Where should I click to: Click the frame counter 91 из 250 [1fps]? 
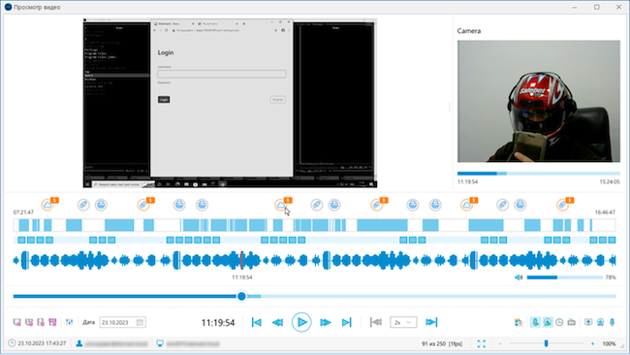[442, 343]
